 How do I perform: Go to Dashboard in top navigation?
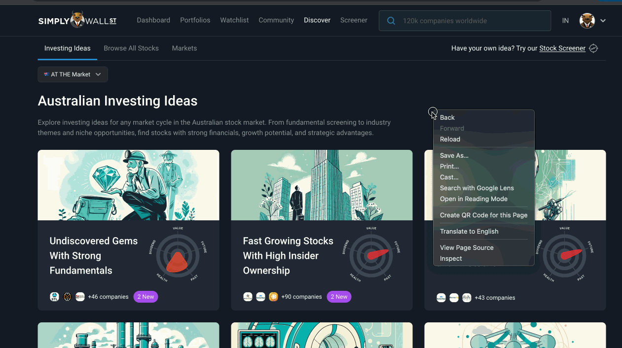(x=153, y=20)
